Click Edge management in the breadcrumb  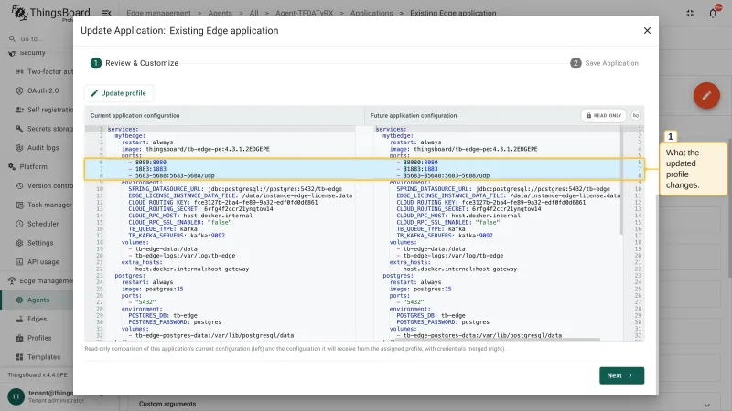[x=158, y=13]
